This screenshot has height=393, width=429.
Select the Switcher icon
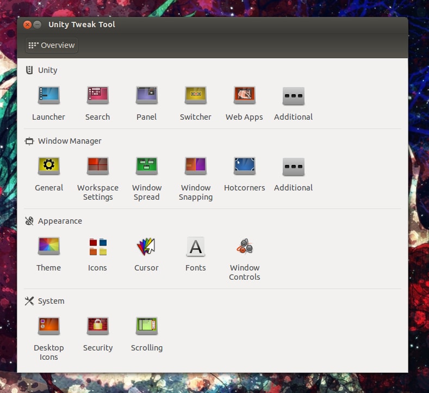(196, 96)
